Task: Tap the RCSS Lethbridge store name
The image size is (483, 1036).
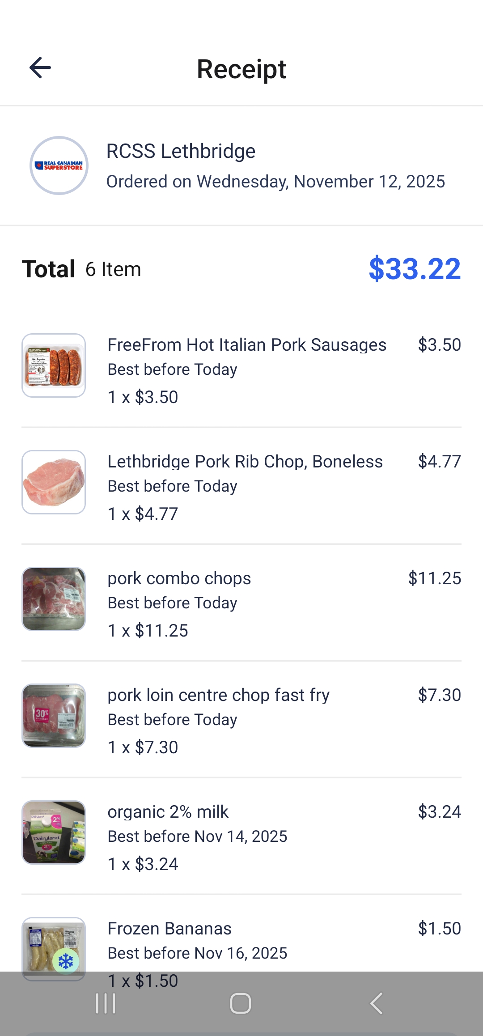Action: pyautogui.click(x=181, y=151)
